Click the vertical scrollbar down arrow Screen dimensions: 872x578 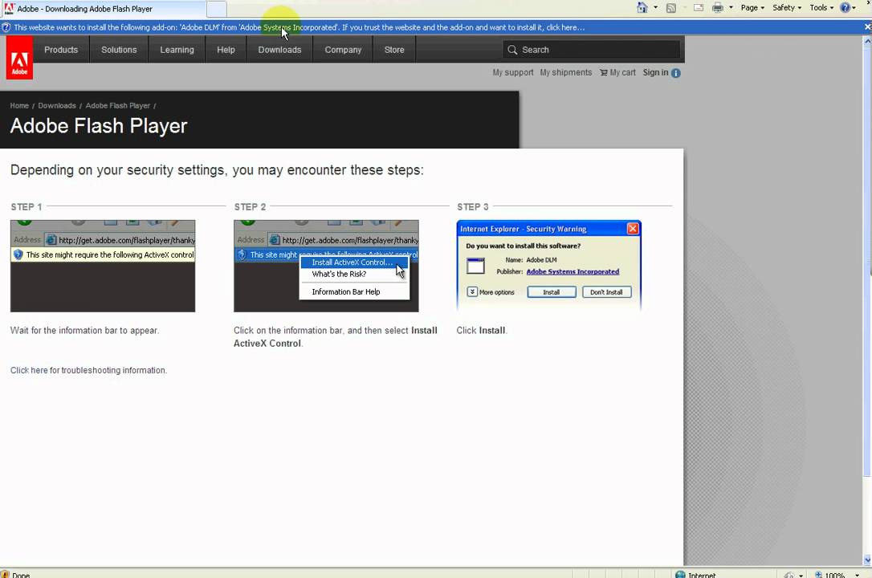click(x=867, y=560)
